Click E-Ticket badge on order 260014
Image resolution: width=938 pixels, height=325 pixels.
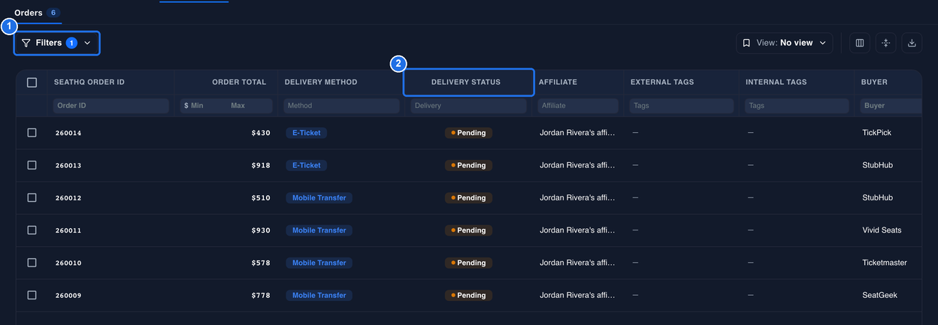[x=306, y=133]
